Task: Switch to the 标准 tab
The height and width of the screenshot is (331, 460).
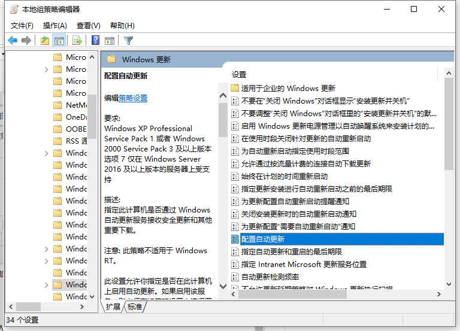Action: 135,307
